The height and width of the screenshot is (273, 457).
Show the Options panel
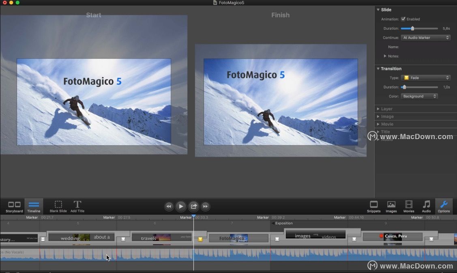click(444, 206)
